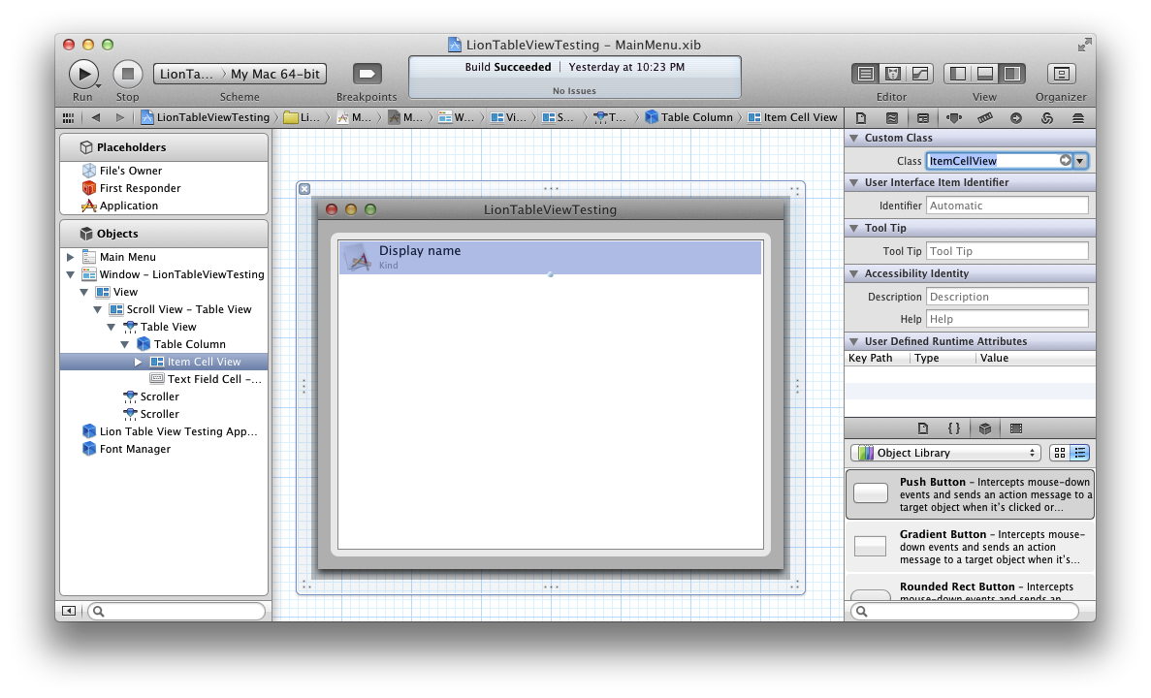Show the File Template library
This screenshot has width=1151, height=698.
tap(923, 428)
